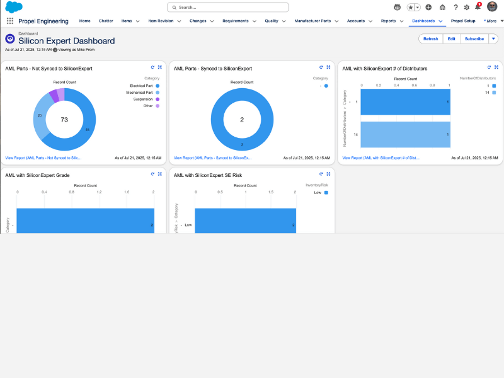Open View Report link for AML Parts - Not Synced
504x378 pixels.
pos(43,158)
